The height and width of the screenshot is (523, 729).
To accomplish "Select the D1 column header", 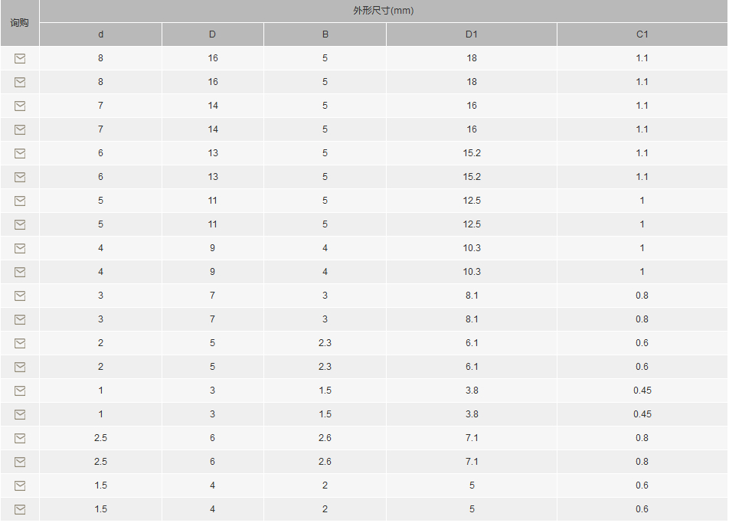I will 472,34.
